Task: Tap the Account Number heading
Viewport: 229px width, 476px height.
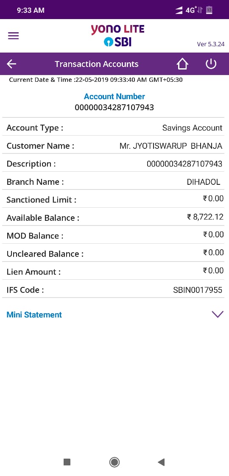Action: (114, 97)
